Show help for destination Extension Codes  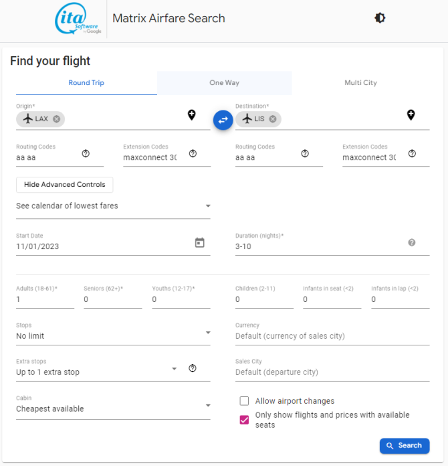[412, 153]
